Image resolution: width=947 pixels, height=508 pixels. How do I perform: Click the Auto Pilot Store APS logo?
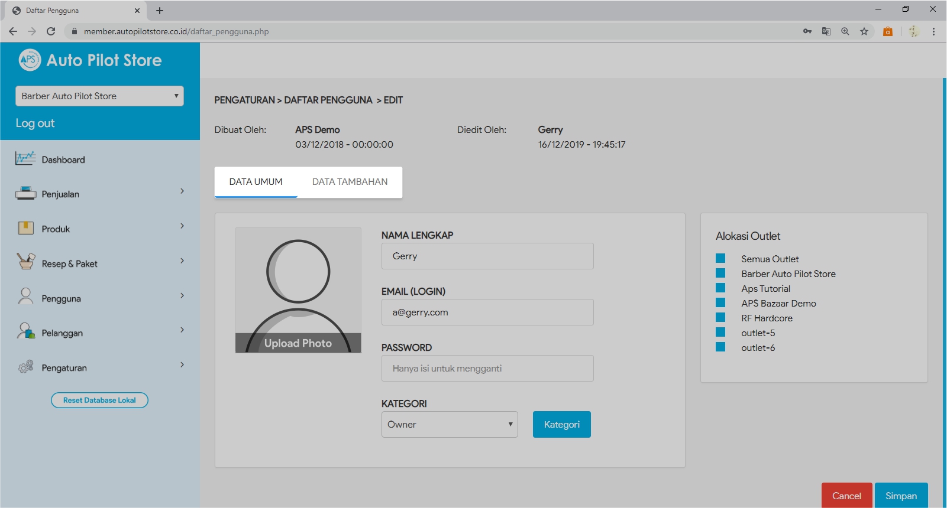30,60
